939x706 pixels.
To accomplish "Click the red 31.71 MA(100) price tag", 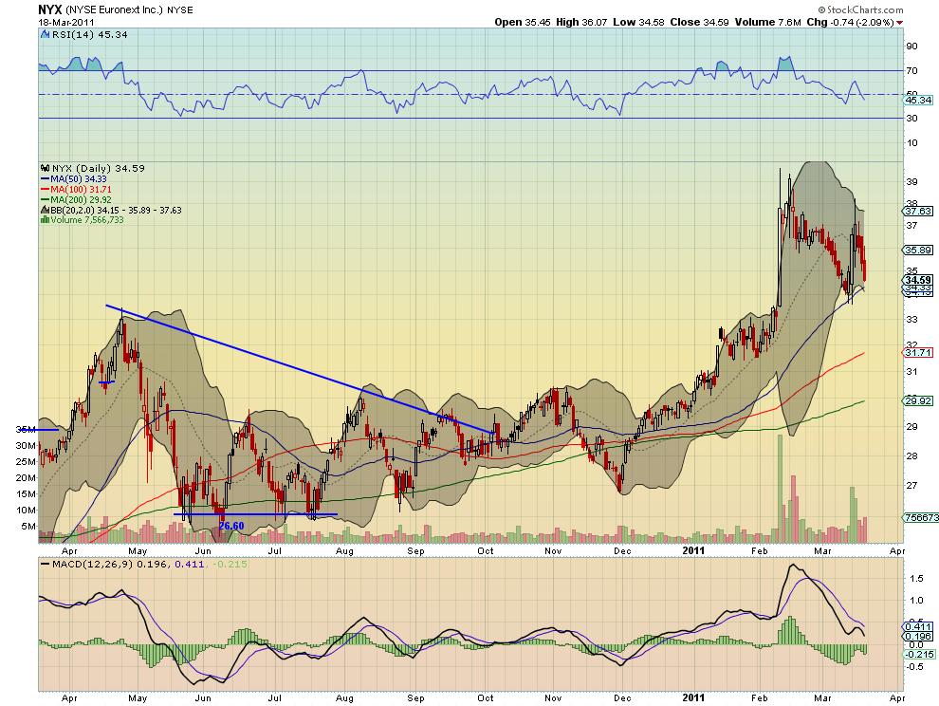I will [918, 352].
